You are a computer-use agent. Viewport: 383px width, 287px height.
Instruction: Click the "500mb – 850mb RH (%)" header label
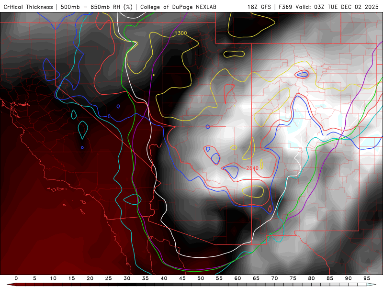point(97,7)
